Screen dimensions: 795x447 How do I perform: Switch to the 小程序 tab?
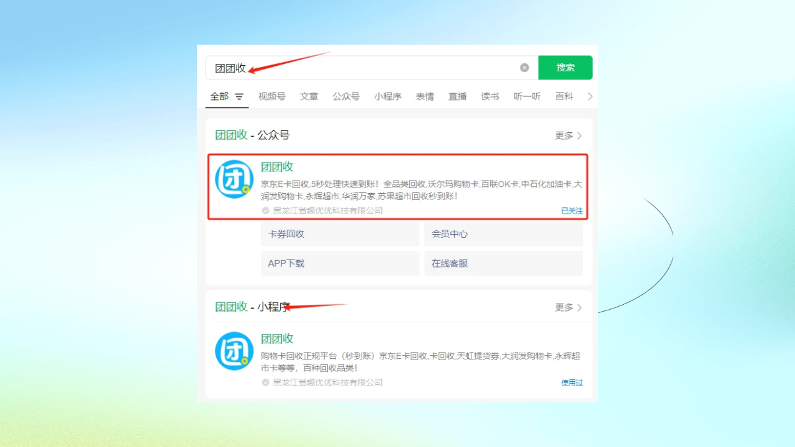coord(388,96)
